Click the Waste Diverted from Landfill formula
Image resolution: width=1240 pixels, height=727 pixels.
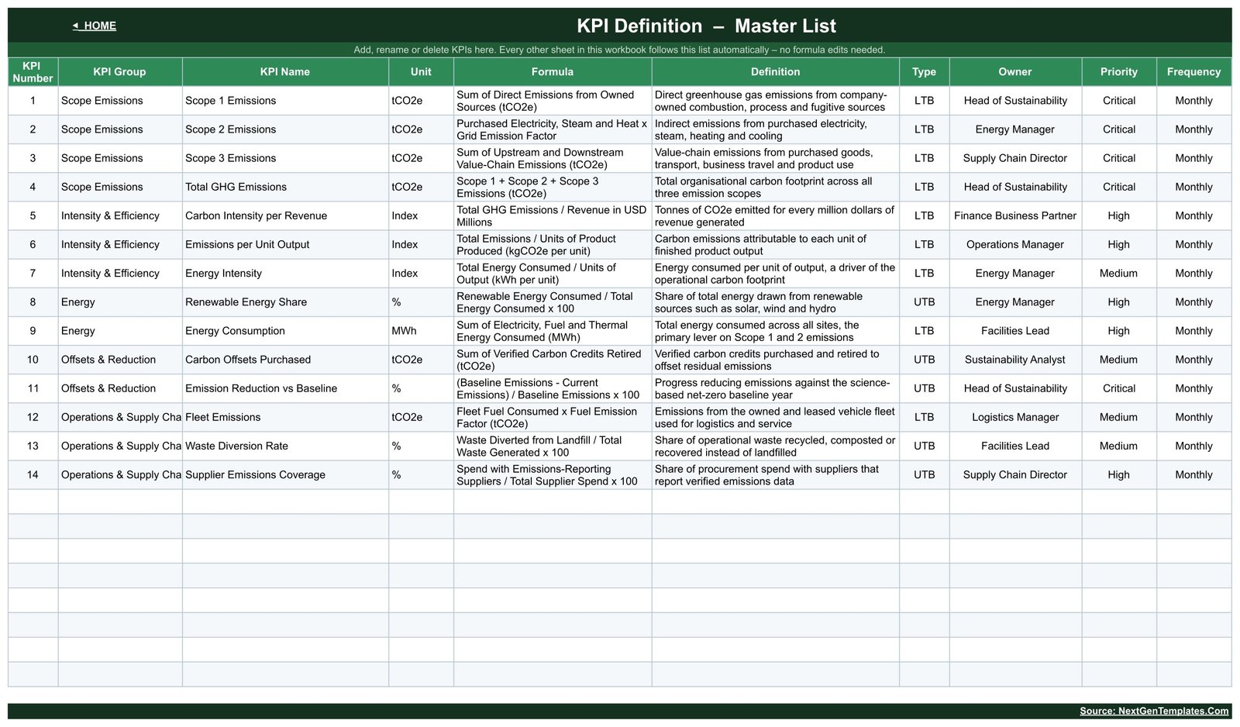click(x=553, y=446)
